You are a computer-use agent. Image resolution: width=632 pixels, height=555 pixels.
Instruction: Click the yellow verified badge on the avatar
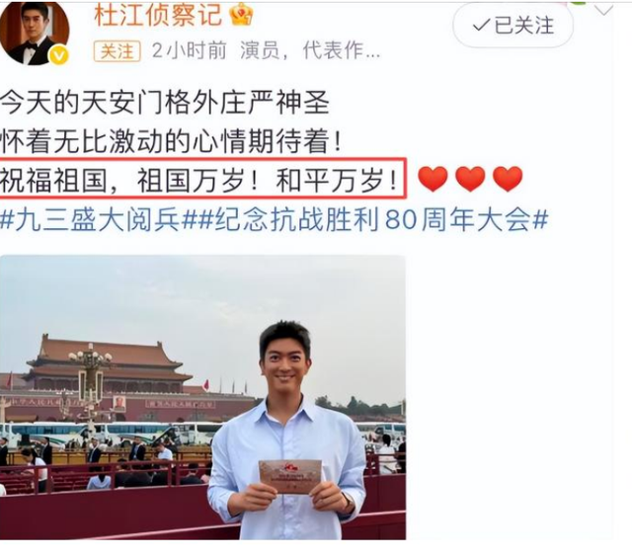tap(59, 55)
